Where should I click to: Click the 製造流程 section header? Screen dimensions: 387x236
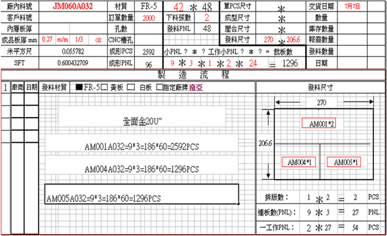(193, 75)
